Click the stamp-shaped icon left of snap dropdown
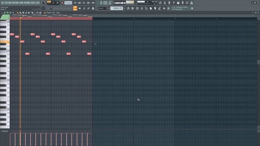 (x=93, y=8)
